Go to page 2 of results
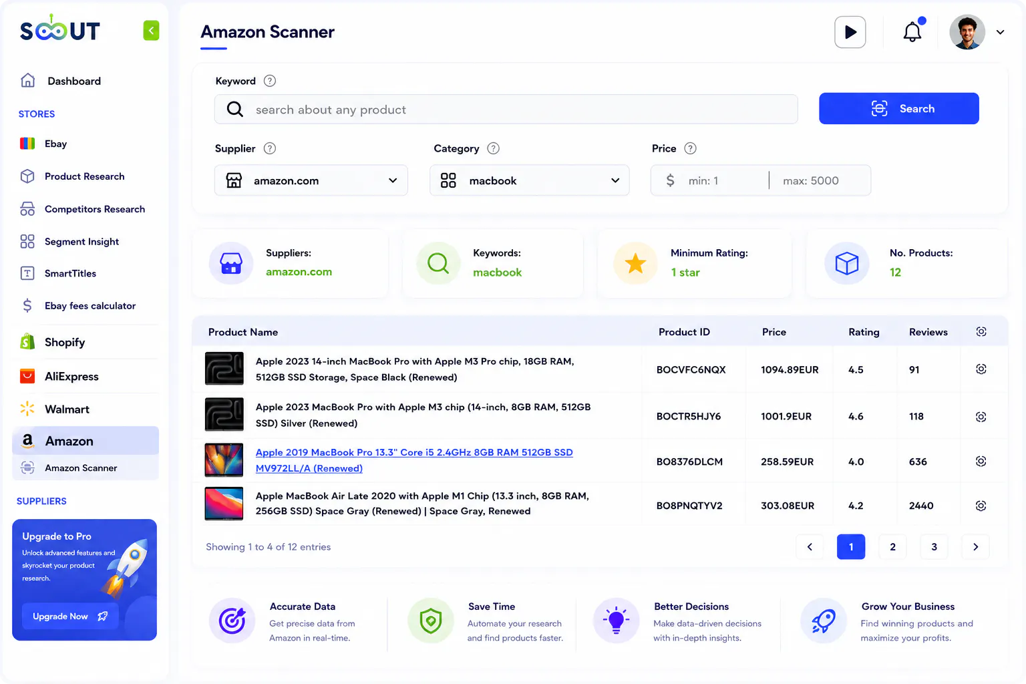This screenshot has width=1026, height=684. [892, 547]
